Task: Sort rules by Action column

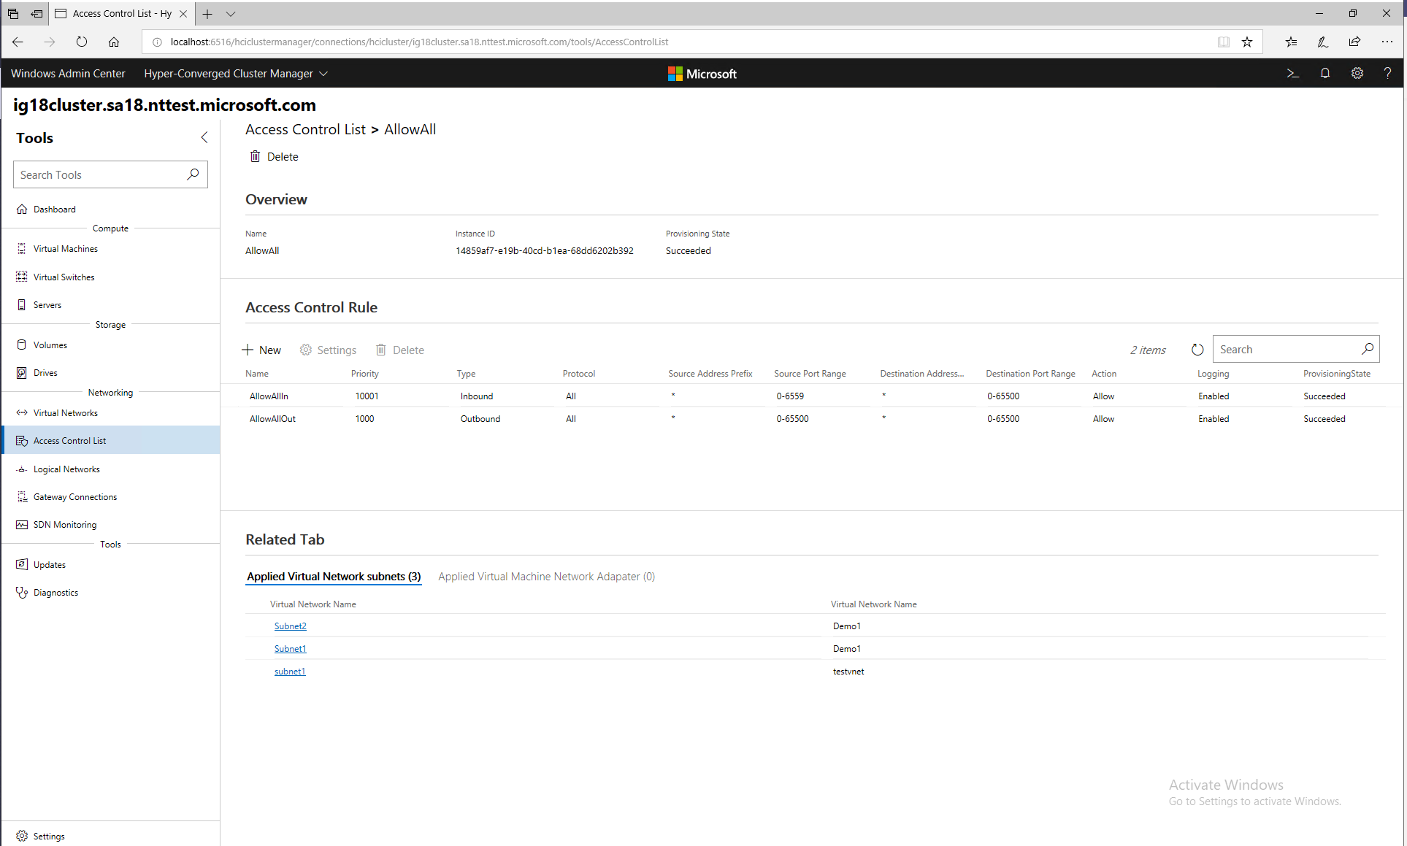Action: tap(1104, 374)
